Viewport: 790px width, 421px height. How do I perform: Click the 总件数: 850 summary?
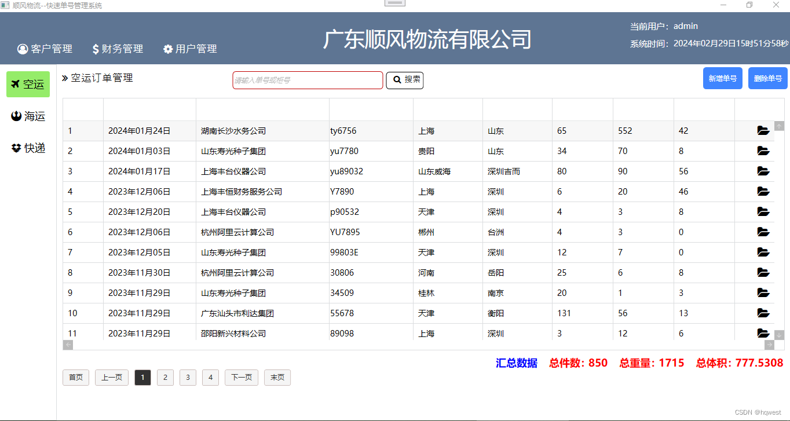(579, 363)
